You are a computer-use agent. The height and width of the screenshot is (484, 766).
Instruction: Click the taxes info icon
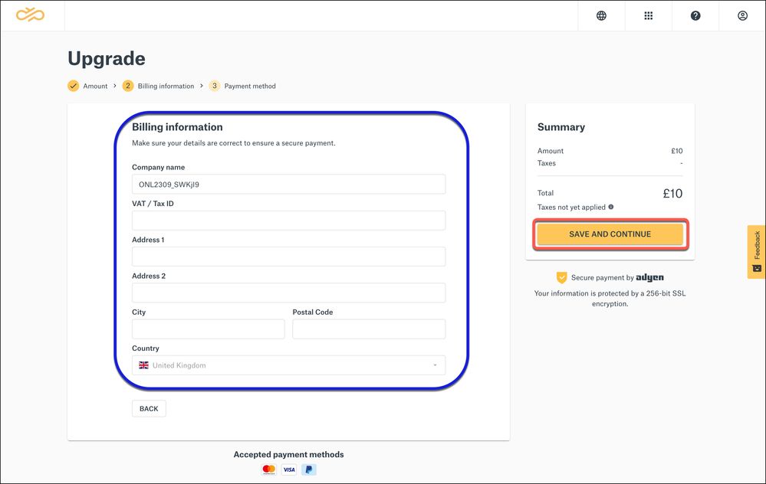coord(610,207)
